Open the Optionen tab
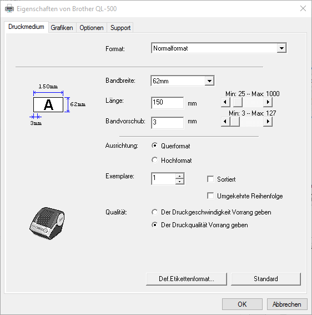The width and height of the screenshot is (312, 315). [x=92, y=28]
